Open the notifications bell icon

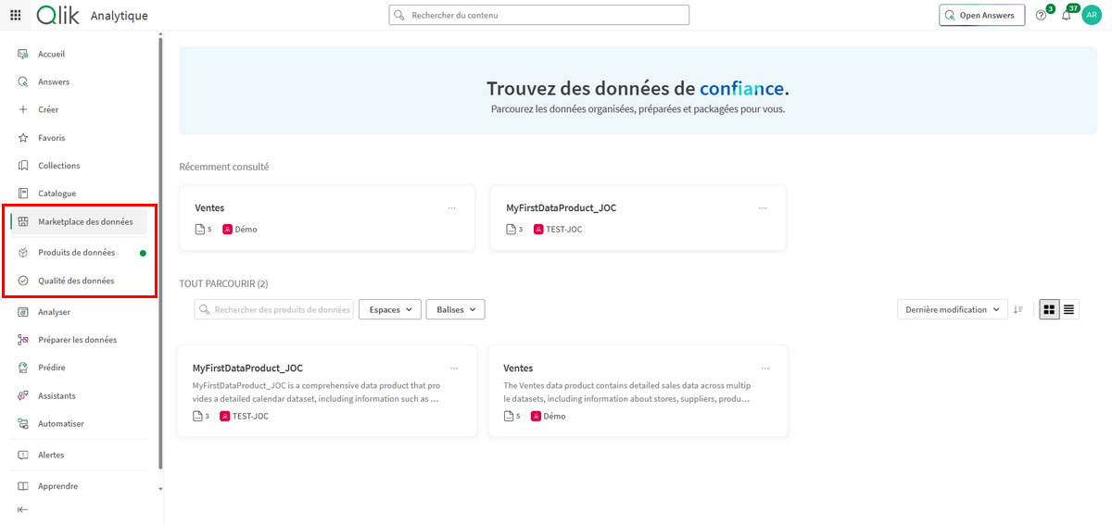(x=1066, y=16)
